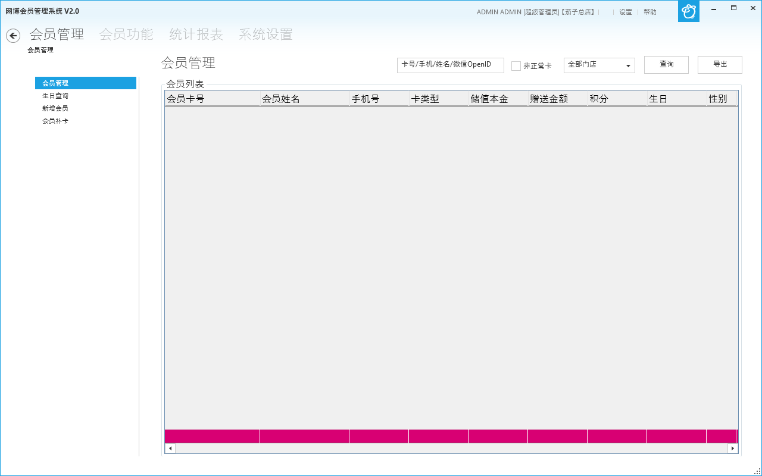The height and width of the screenshot is (476, 762).
Task: Open the 全部门店 store dropdown
Action: tap(599, 65)
